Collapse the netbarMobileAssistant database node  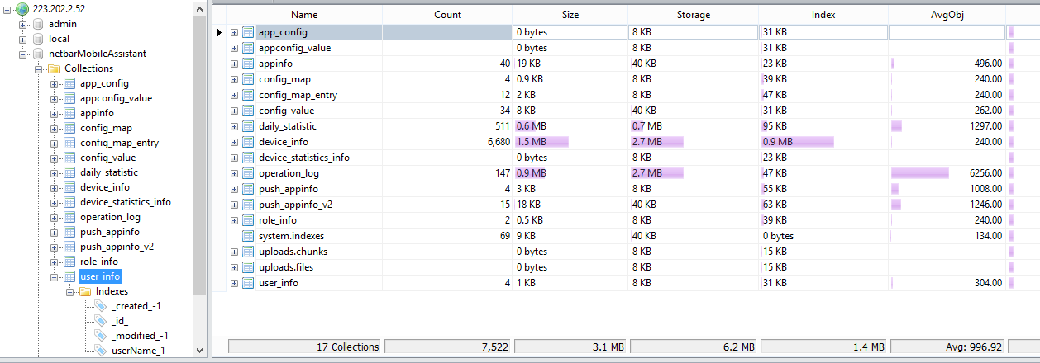click(x=22, y=54)
